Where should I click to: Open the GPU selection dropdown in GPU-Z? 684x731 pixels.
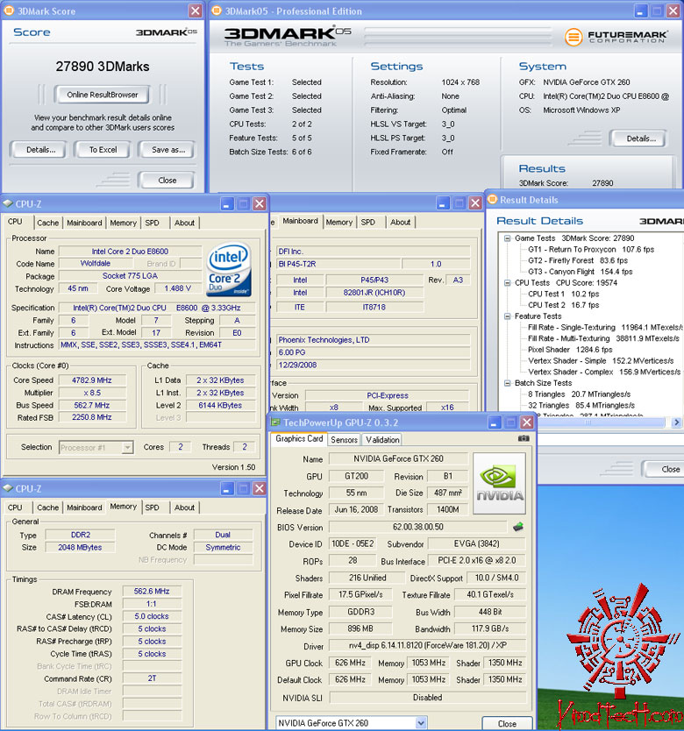(x=421, y=722)
